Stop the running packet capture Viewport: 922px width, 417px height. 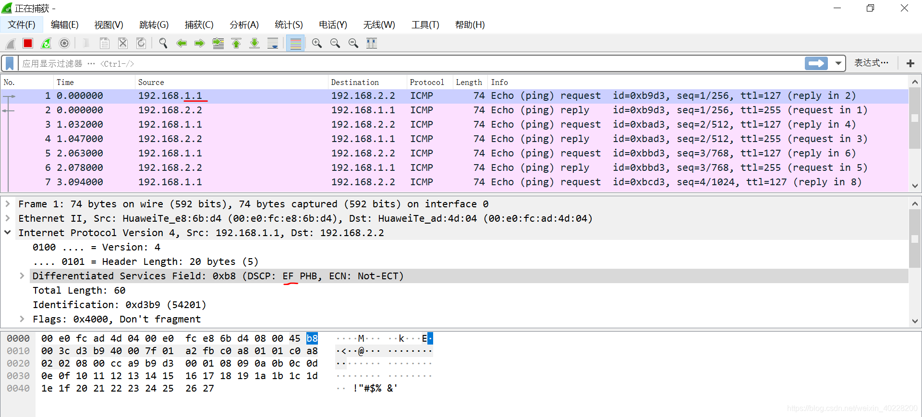[28, 44]
